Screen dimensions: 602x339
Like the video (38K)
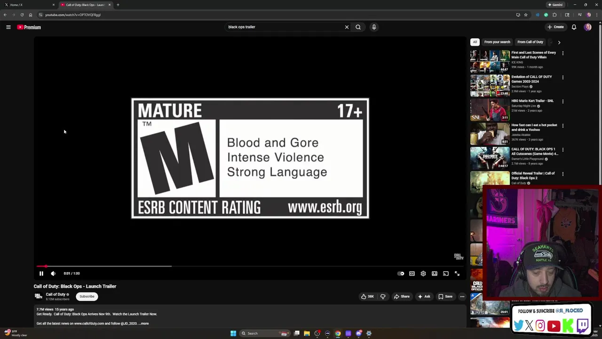367,297
